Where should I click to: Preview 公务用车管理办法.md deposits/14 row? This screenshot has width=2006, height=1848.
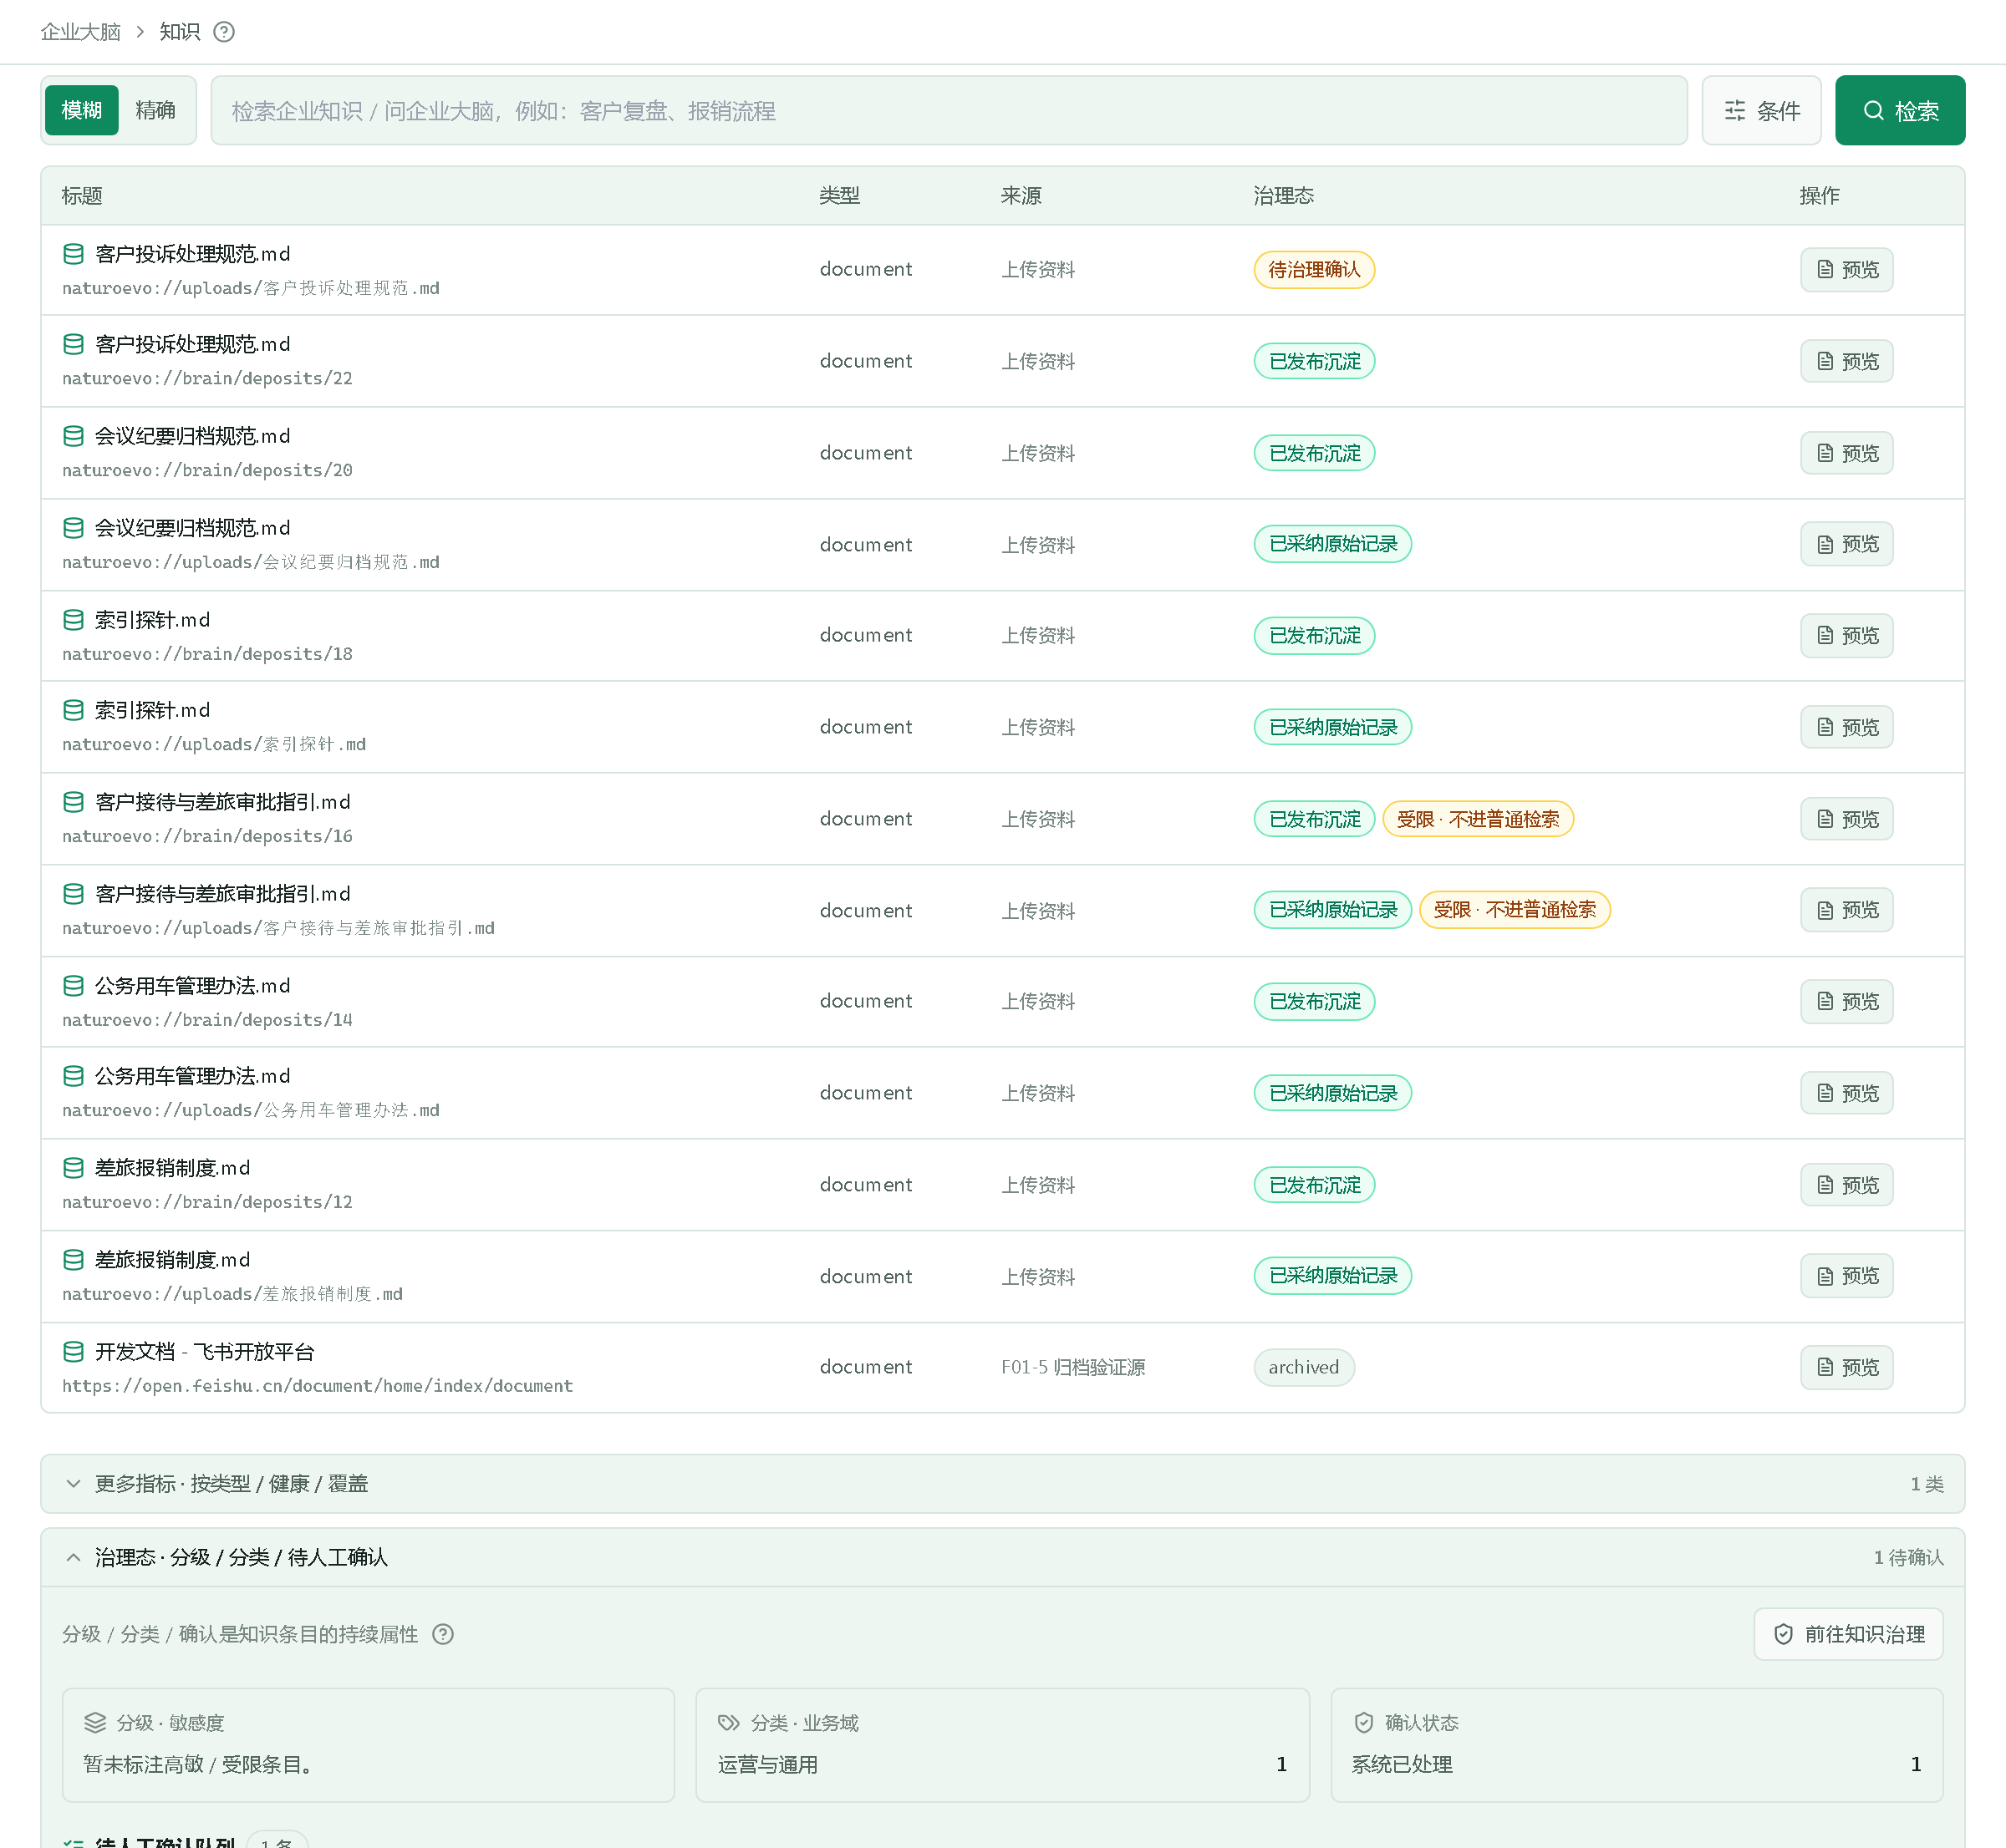[1847, 1002]
